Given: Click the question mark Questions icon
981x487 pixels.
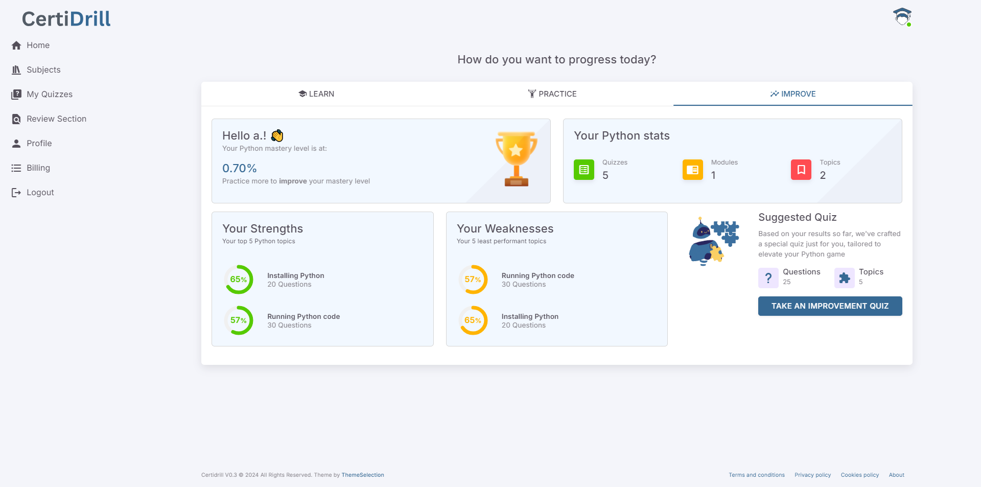Looking at the screenshot, I should coord(768,278).
